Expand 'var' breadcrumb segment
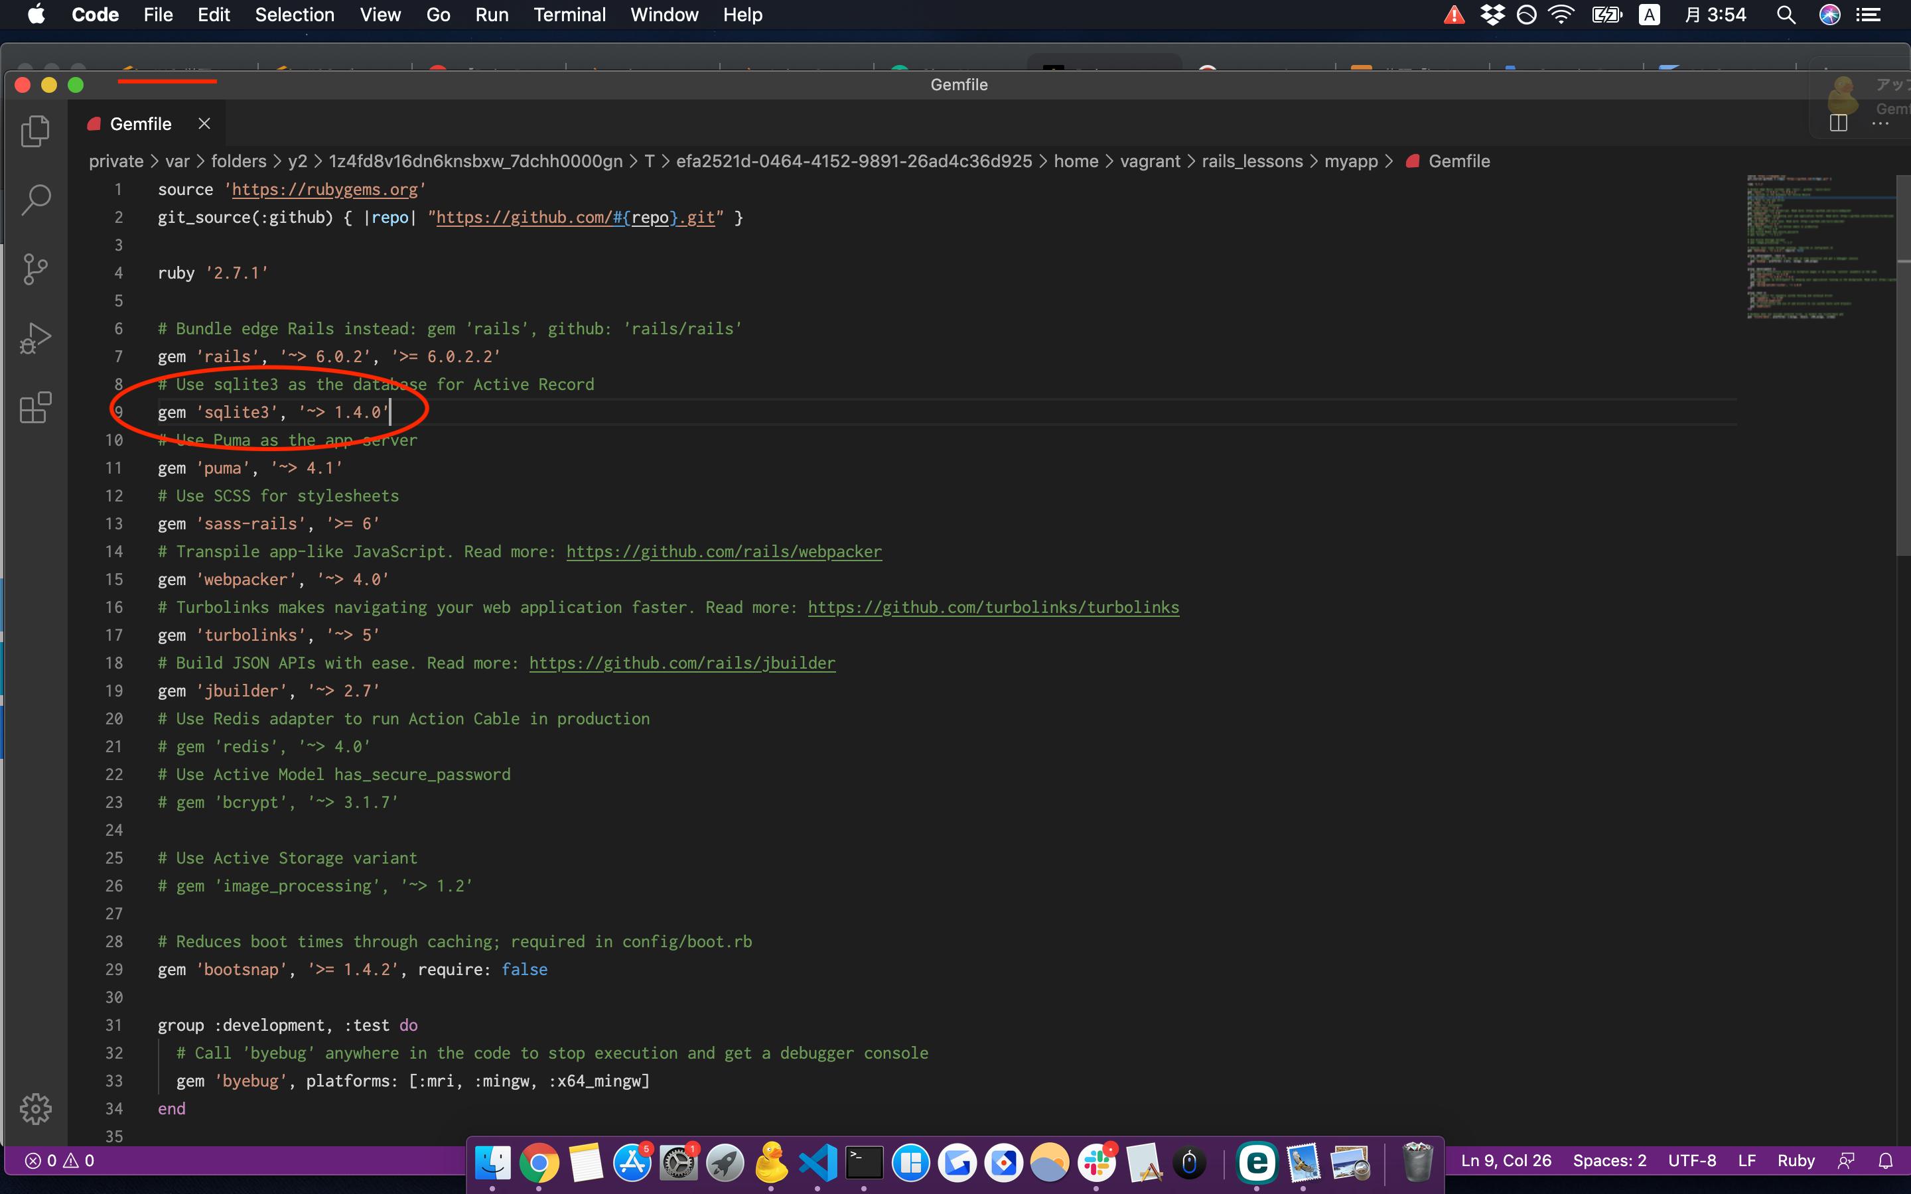The image size is (1911, 1194). point(177,161)
